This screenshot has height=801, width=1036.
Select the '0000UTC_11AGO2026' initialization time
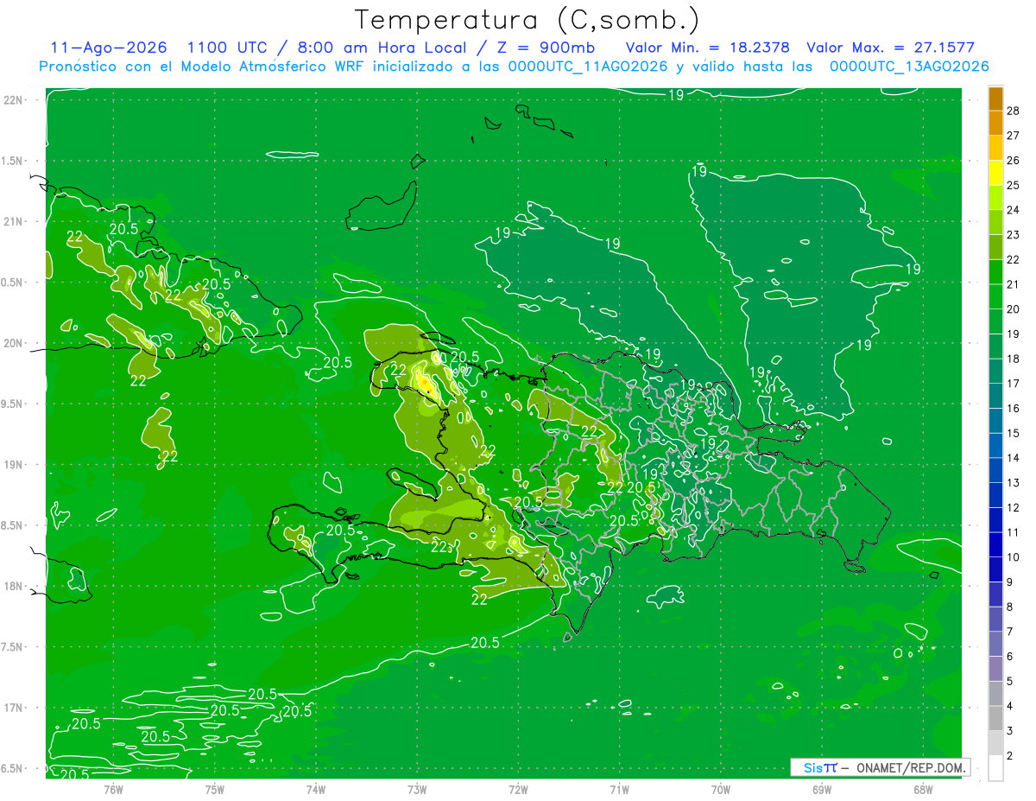coord(588,67)
